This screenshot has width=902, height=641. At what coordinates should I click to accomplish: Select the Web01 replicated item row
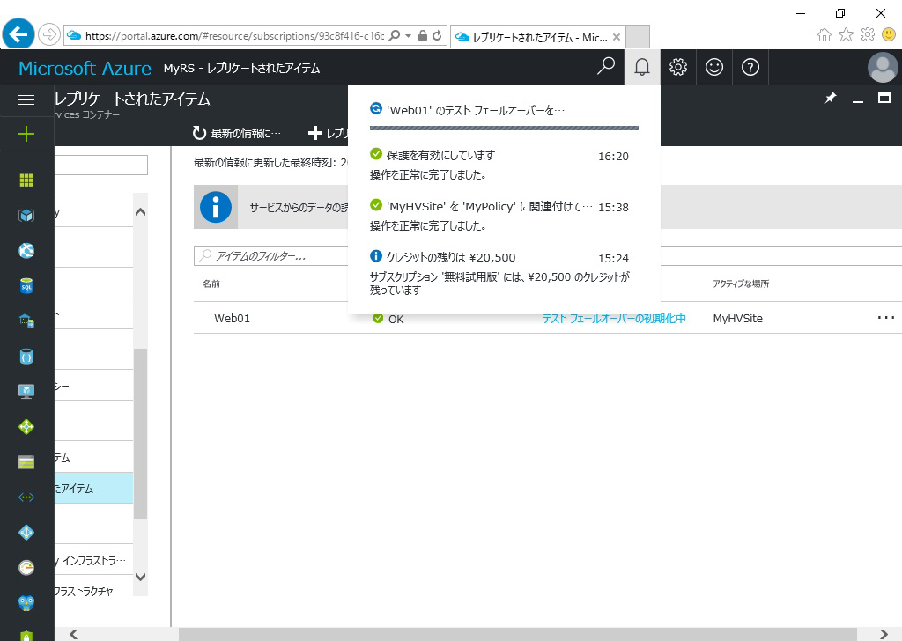pos(548,318)
